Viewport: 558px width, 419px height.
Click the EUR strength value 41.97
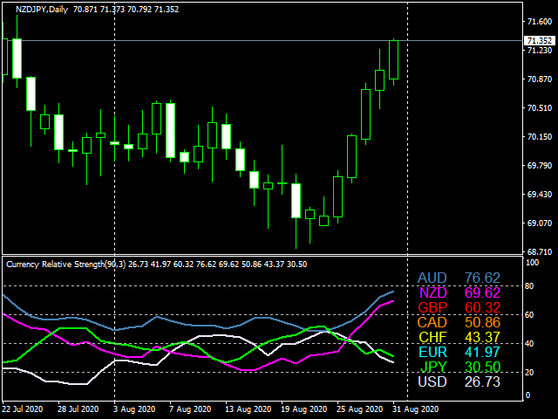tap(482, 352)
